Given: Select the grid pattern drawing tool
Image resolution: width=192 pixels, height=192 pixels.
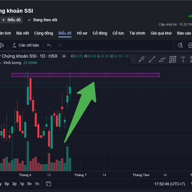Looking at the screenshot, I should tap(173, 60).
